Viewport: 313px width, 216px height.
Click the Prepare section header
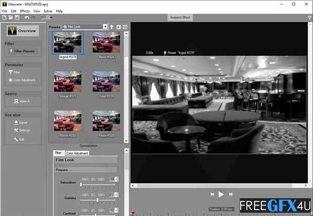(86, 170)
